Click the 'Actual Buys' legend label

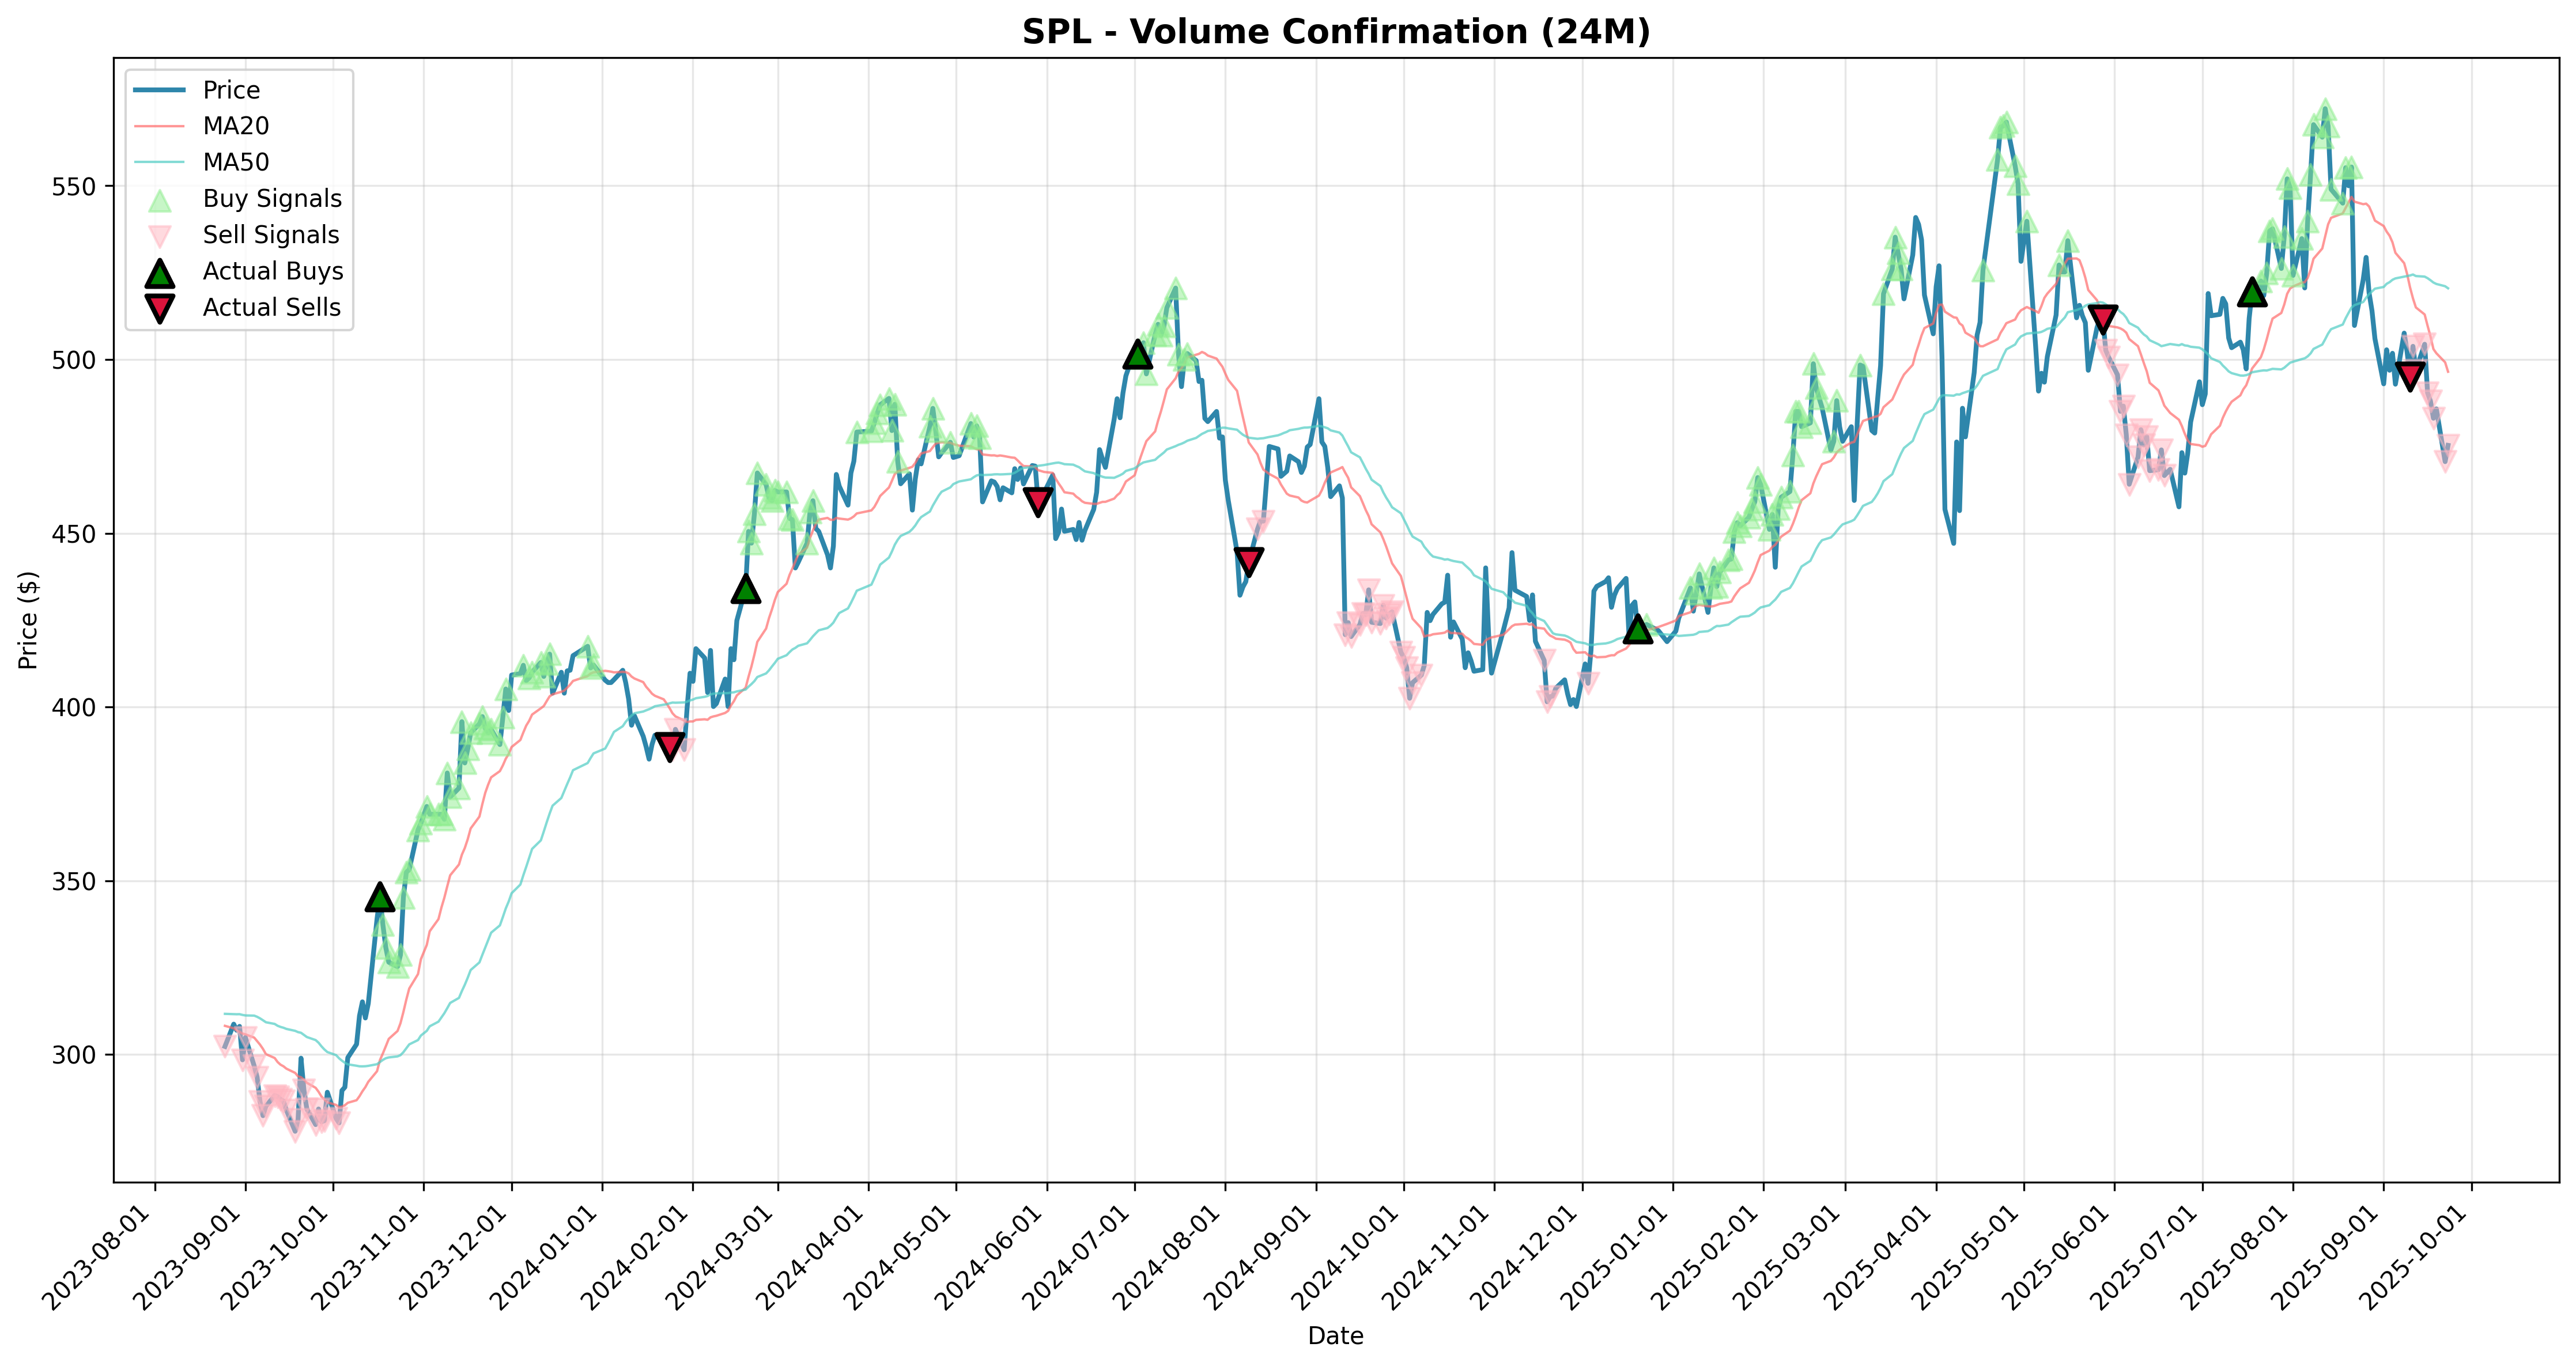[273, 271]
